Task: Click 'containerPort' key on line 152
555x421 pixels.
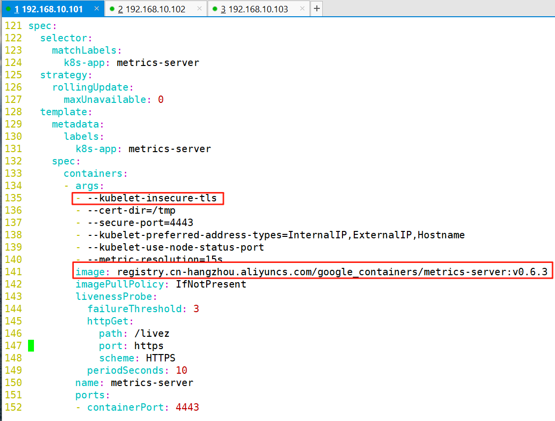Action: click(x=125, y=408)
